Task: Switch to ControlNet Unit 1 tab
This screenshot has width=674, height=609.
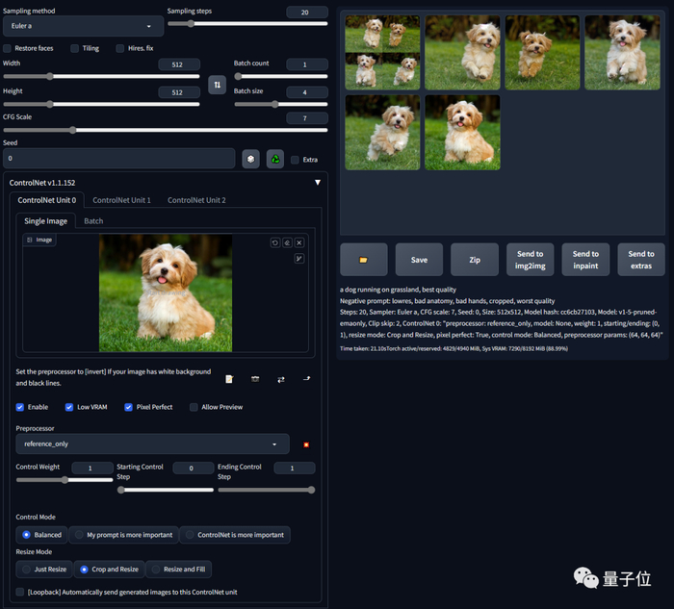Action: [x=121, y=200]
